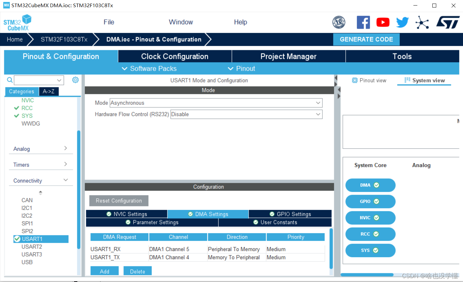463x282 pixels.
Task: Open the GPIO Settings tab
Action: [x=290, y=214]
